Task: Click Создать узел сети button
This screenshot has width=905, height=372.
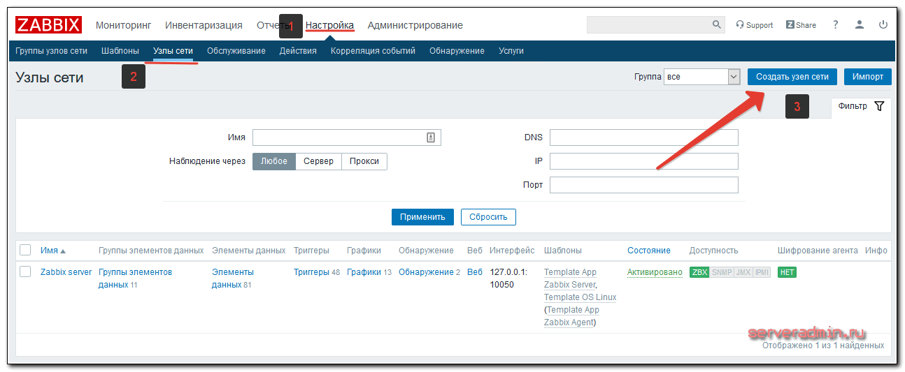Action: (x=792, y=77)
